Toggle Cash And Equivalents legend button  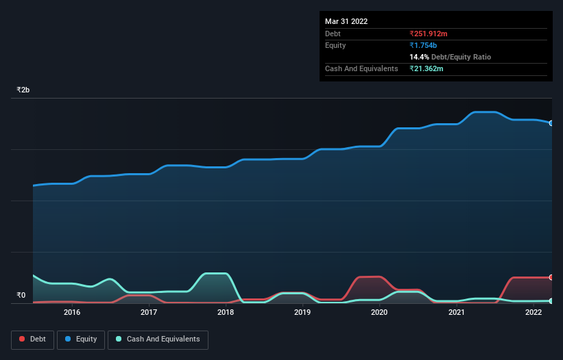(158, 339)
